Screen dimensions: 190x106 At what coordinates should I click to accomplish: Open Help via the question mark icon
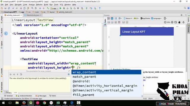100,8
